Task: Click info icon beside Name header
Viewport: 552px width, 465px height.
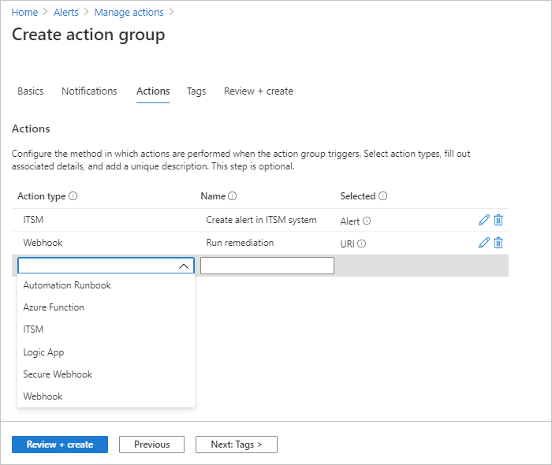Action: tap(233, 196)
